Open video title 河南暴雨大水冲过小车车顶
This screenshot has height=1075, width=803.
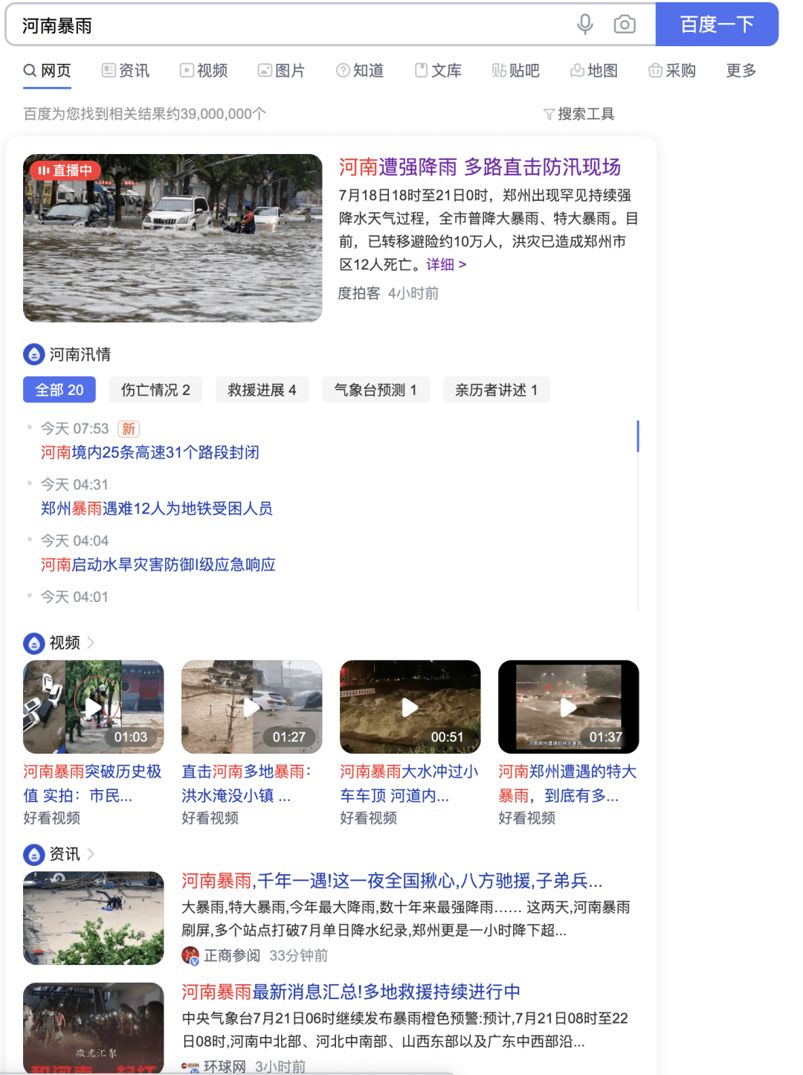[410, 783]
